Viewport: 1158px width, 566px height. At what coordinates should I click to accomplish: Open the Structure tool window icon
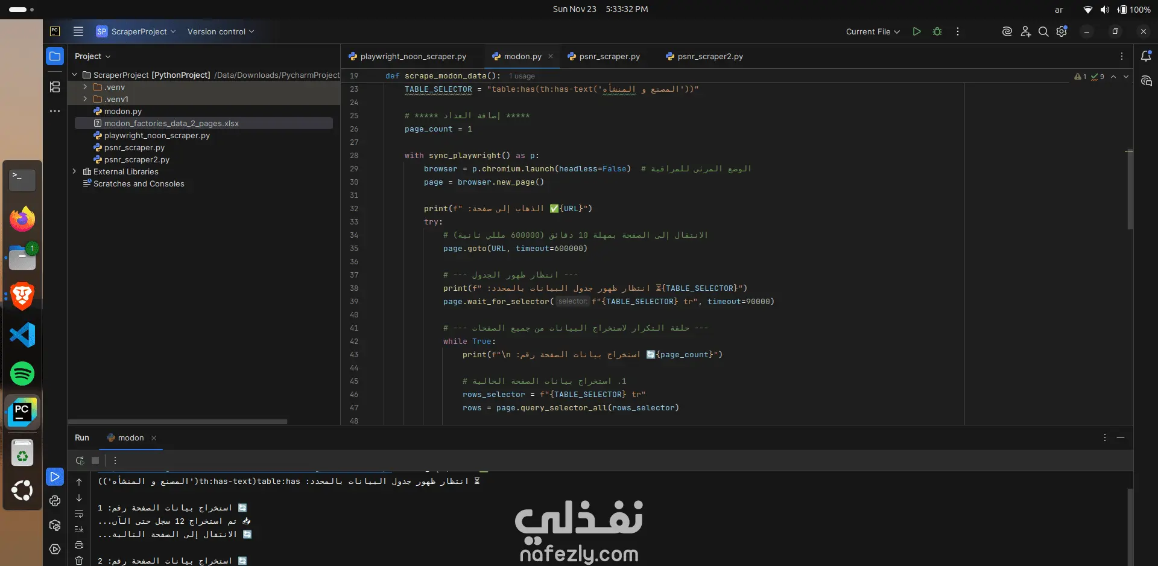55,87
